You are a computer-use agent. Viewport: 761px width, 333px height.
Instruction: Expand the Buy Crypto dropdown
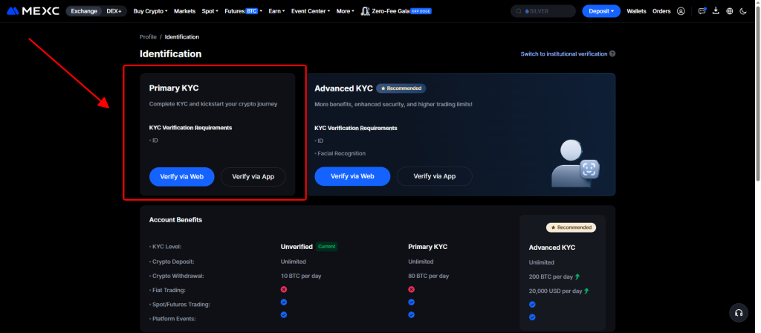click(x=150, y=11)
